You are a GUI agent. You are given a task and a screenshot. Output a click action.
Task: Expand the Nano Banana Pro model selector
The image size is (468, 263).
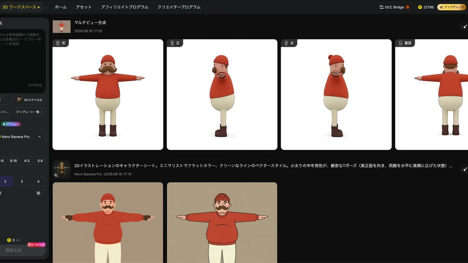(23, 137)
